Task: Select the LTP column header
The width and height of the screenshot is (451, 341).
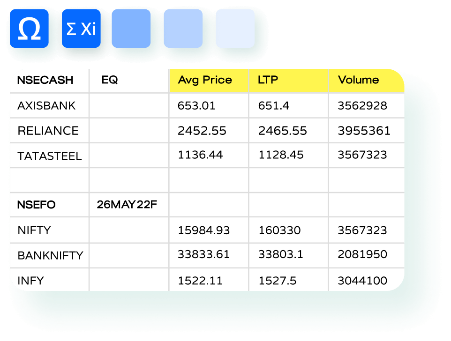Action: click(268, 80)
